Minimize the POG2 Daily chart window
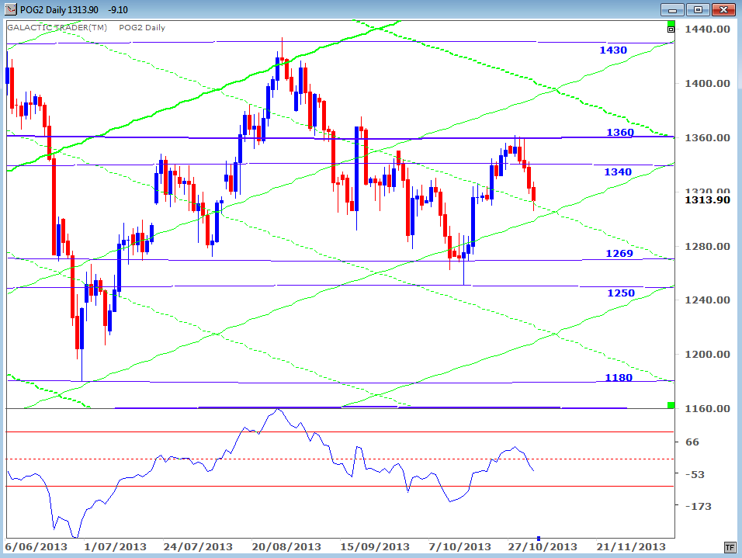Viewport: 742px width, 558px height. (x=672, y=9)
